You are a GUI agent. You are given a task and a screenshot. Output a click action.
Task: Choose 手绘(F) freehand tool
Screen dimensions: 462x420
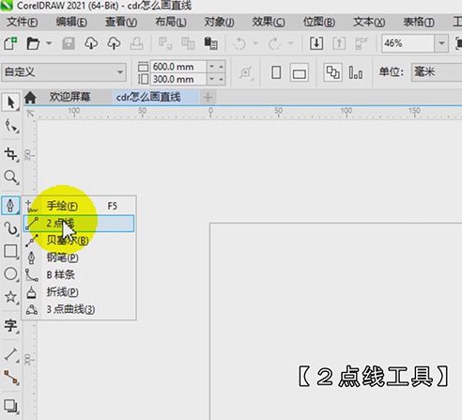[x=79, y=206]
